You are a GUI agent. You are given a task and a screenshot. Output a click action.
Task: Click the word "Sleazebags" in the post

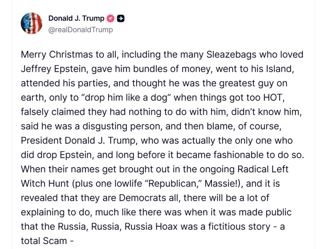[230, 55]
